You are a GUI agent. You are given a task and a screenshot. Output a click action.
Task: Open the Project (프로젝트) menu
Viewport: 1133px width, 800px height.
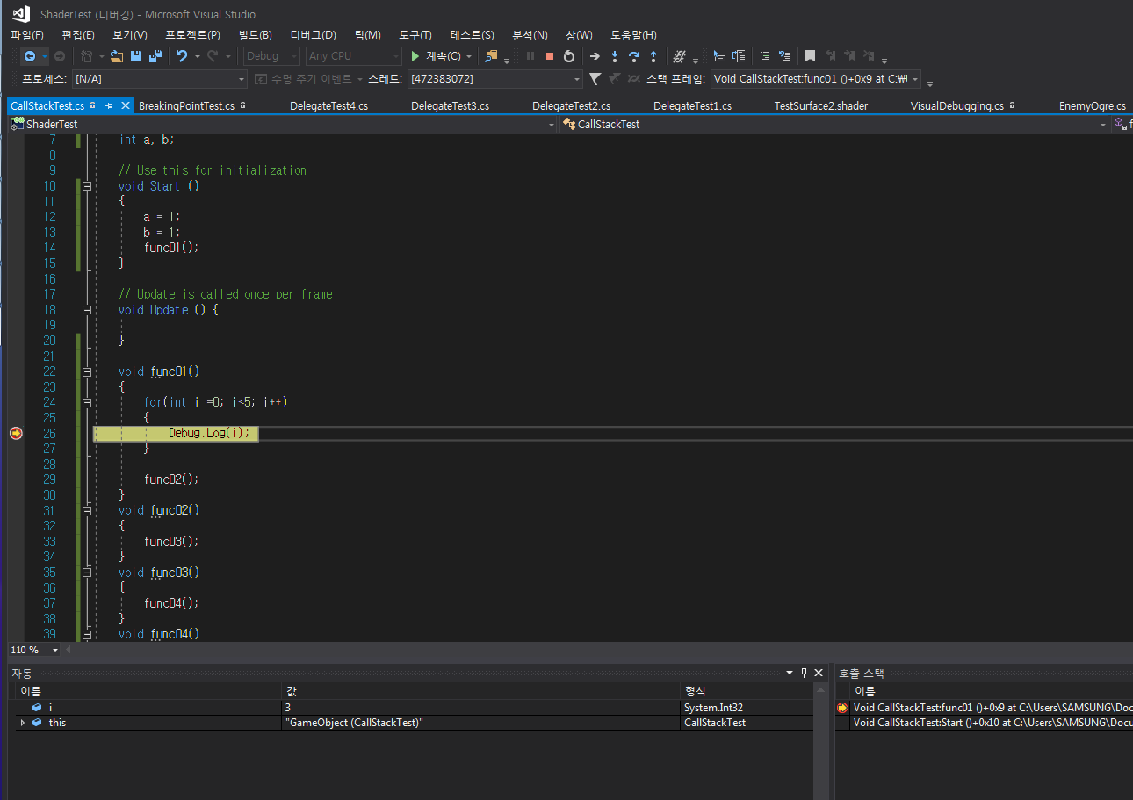tap(192, 35)
